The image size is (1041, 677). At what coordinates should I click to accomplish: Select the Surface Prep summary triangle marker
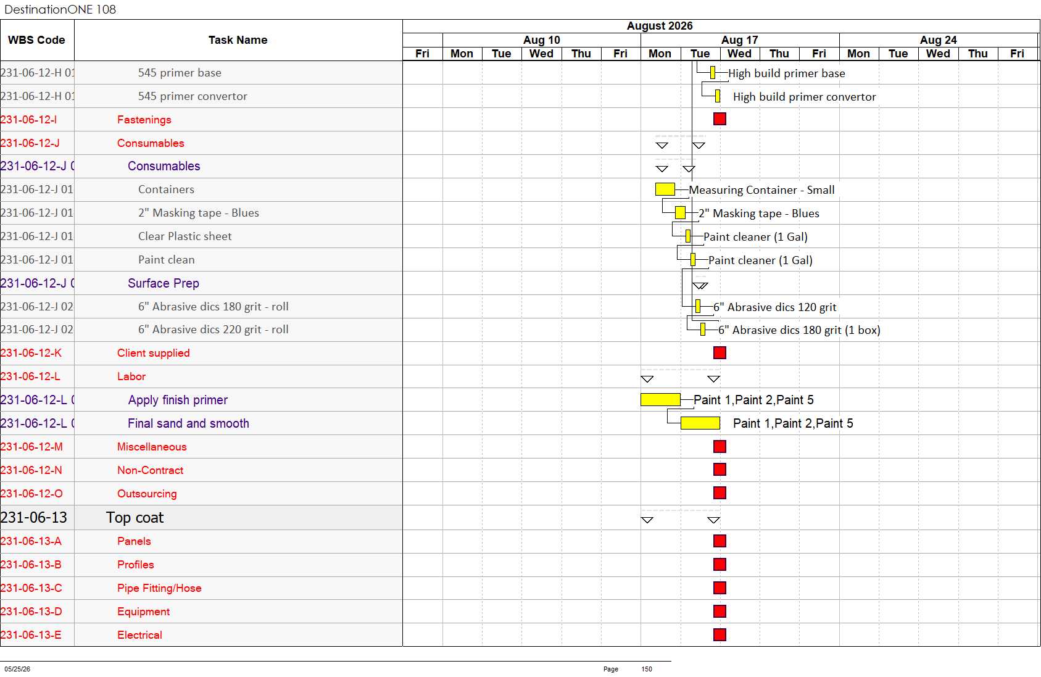click(x=700, y=285)
